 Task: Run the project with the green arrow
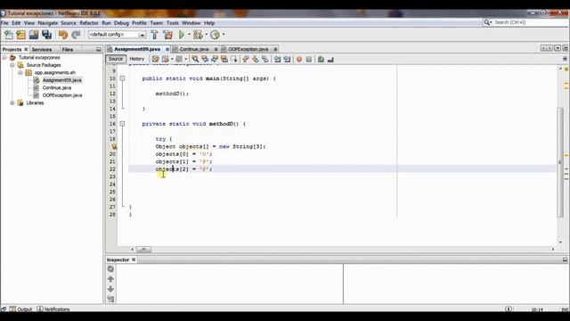pyautogui.click(x=182, y=35)
